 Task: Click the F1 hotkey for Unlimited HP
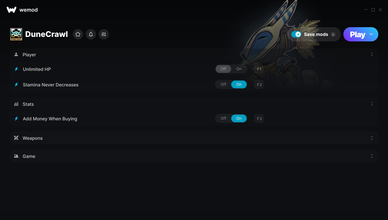(x=259, y=69)
